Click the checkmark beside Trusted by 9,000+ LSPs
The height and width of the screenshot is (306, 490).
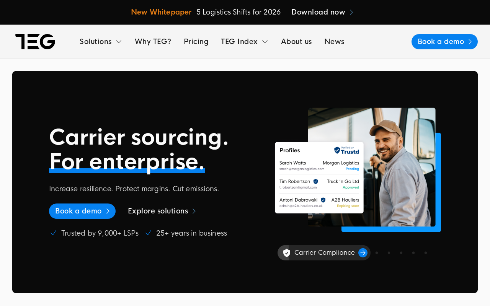pyautogui.click(x=54, y=233)
